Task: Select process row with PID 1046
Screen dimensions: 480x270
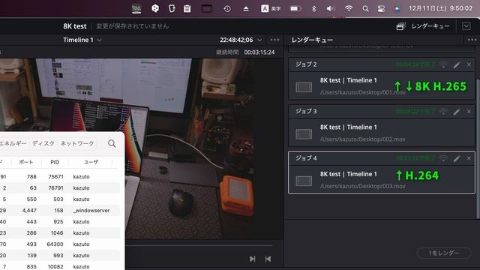Action: 60,233
